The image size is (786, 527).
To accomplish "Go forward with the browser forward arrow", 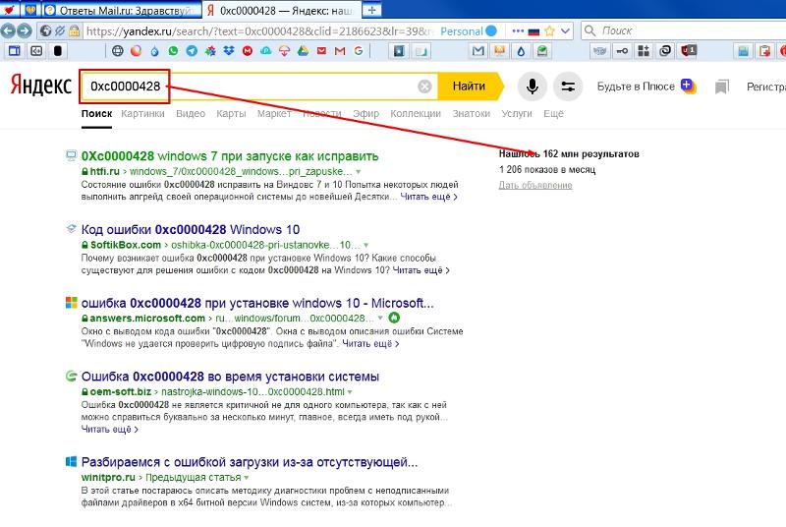I will tap(24, 31).
